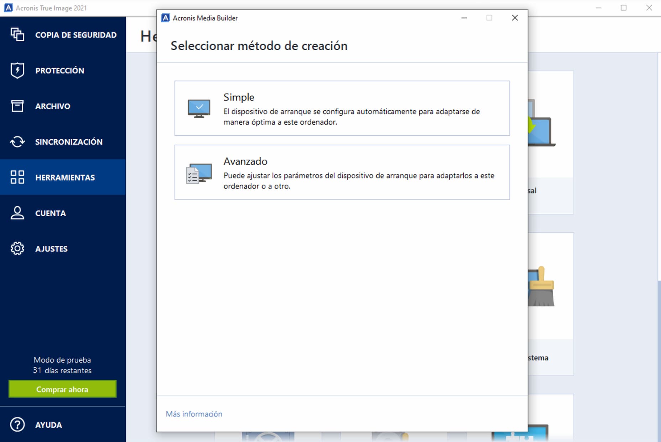Click the Ayuda question mark icon
The width and height of the screenshot is (661, 442).
point(17,425)
